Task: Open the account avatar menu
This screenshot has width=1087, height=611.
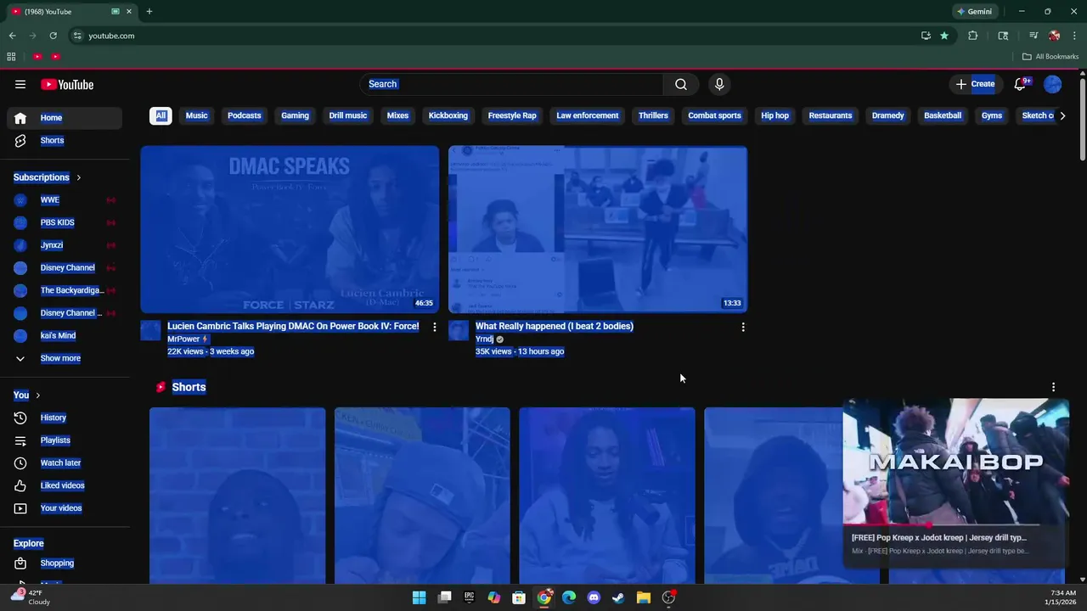Action: click(x=1053, y=84)
